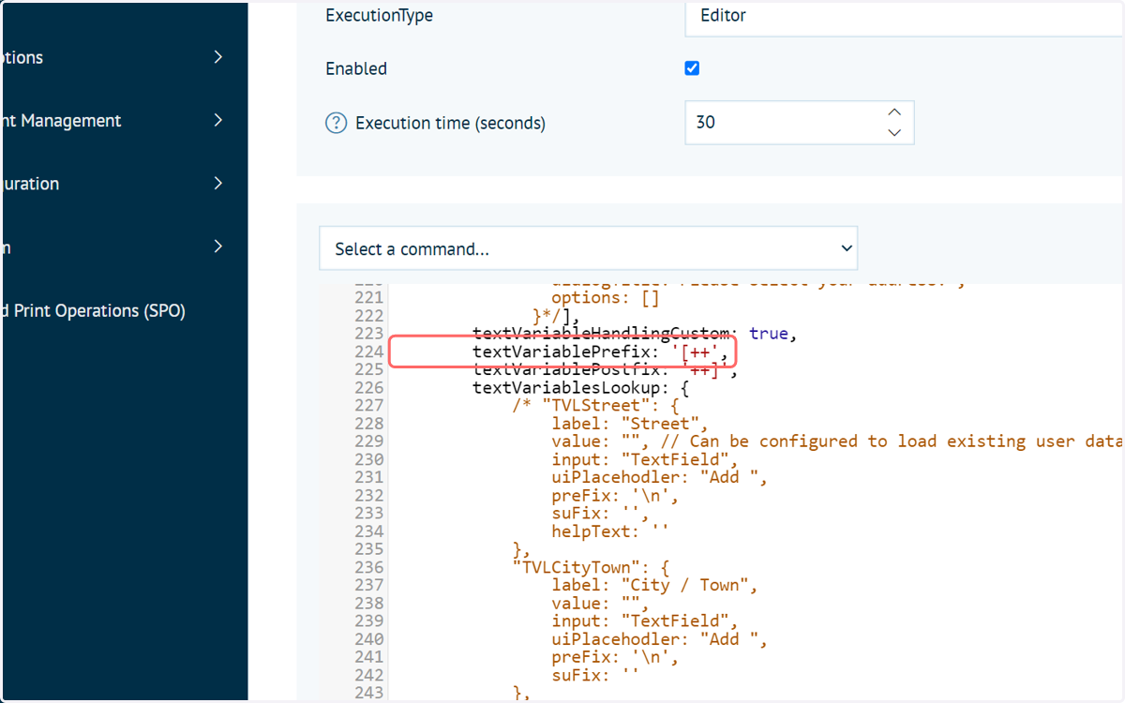
Task: Increase Execution time with up arrow
Action: (x=894, y=112)
